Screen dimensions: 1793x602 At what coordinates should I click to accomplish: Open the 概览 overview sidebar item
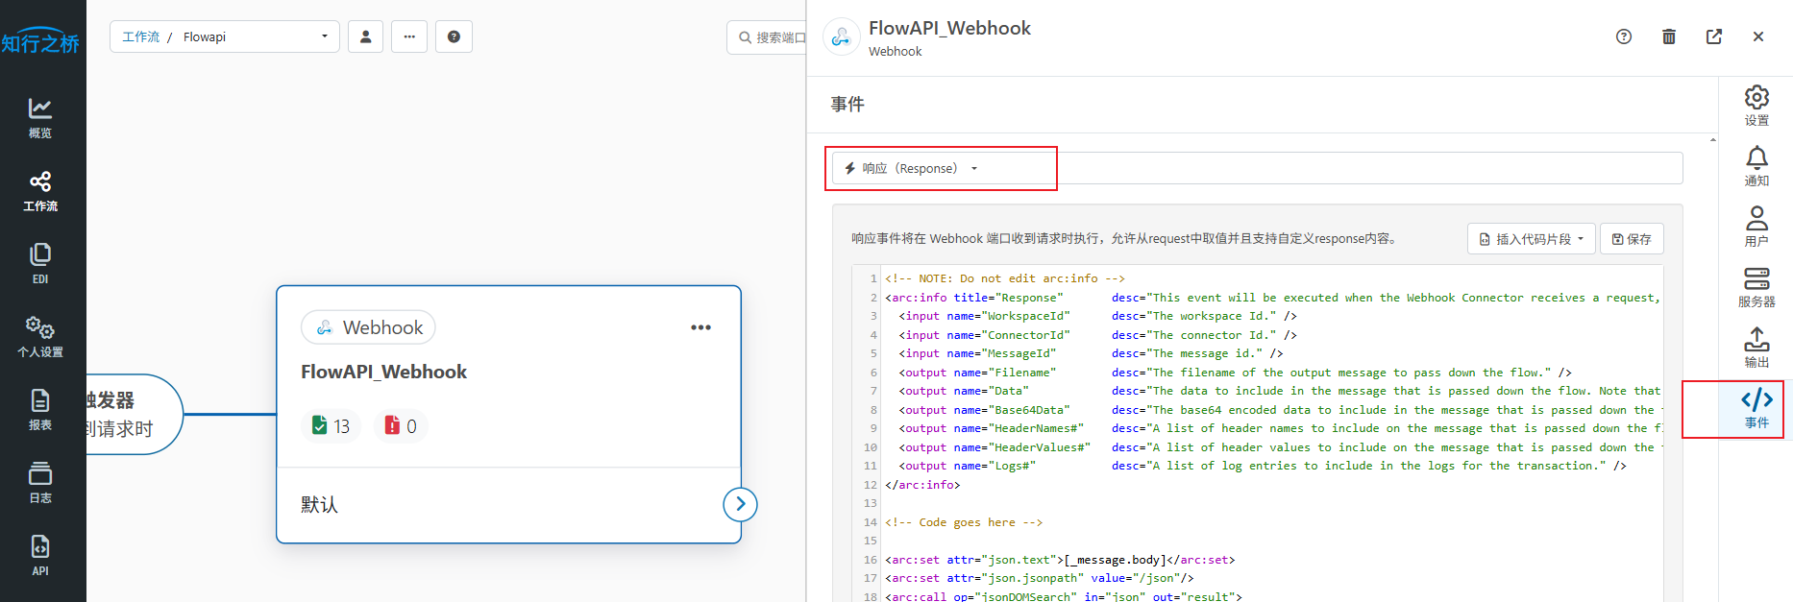40,118
